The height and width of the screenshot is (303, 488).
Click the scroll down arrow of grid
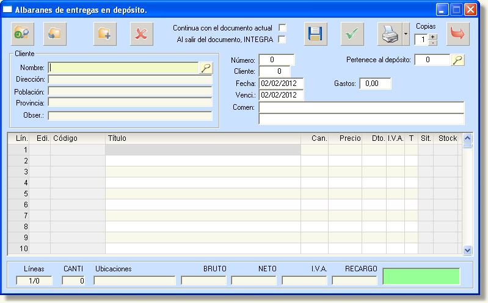[467, 250]
